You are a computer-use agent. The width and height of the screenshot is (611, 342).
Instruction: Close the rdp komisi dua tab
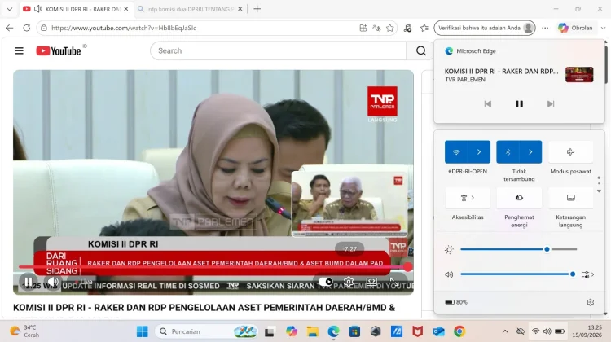[240, 9]
